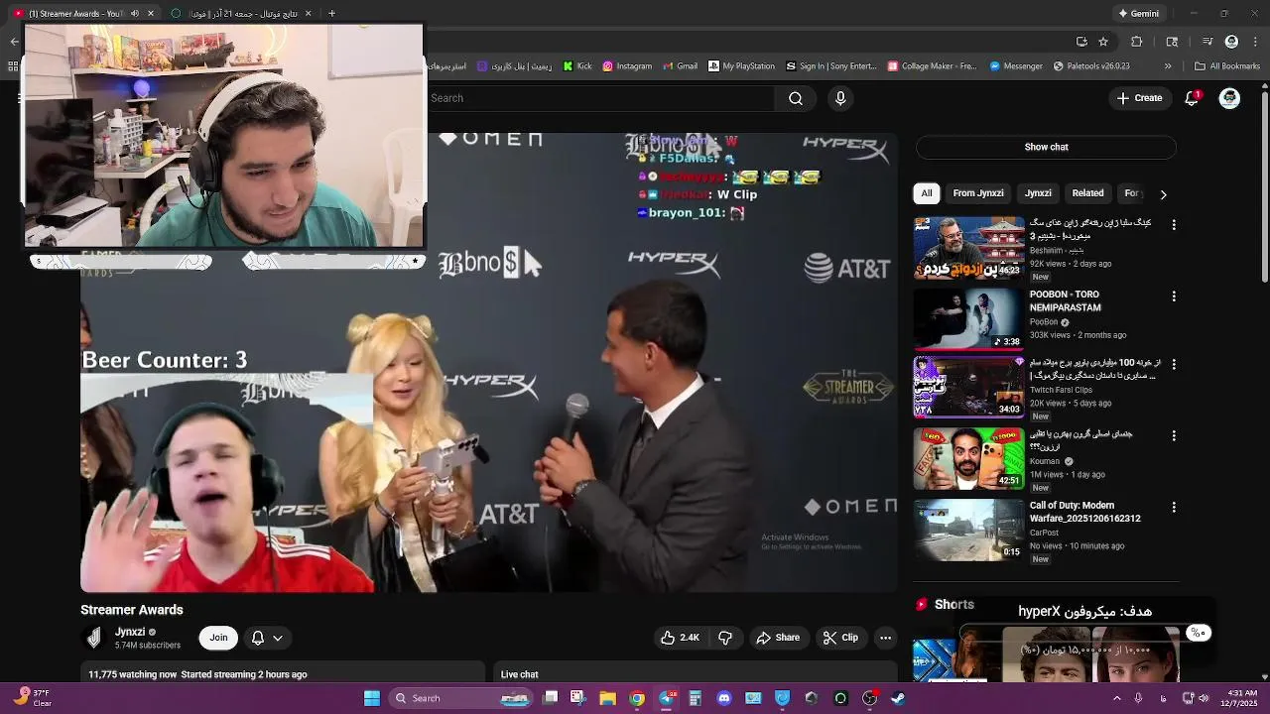Viewport: 1270px width, 714px height.
Task: Bookmark this tab with the star icon
Action: 1103,42
